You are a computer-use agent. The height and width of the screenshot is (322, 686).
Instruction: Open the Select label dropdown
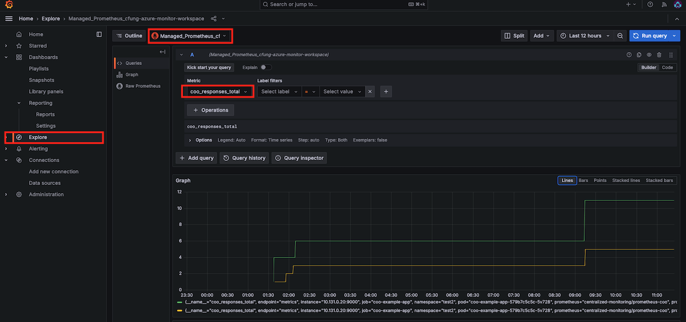[280, 91]
